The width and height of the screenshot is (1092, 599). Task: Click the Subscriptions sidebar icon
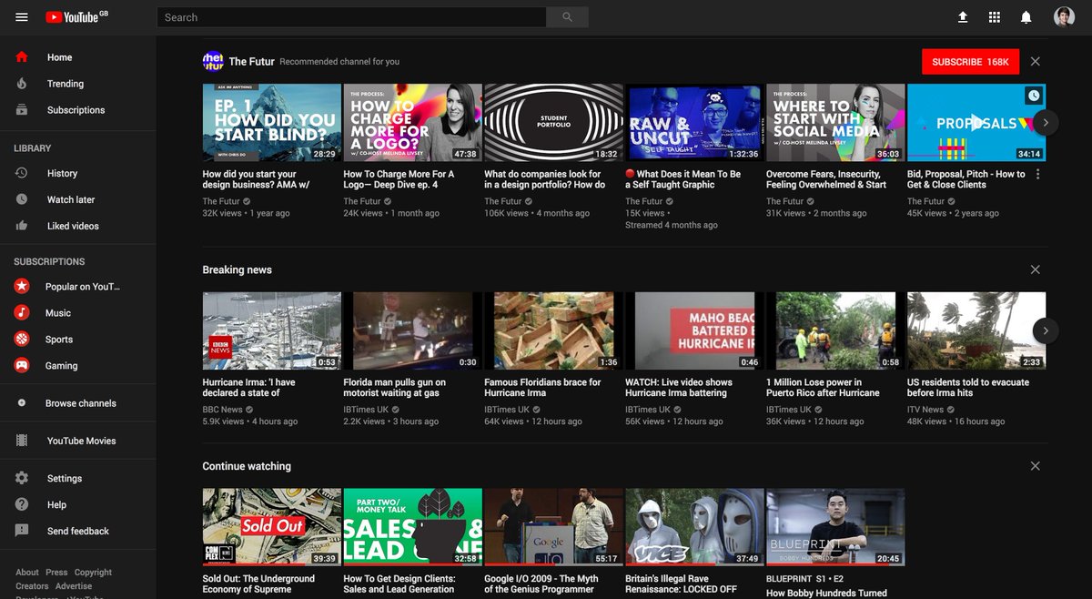coord(22,110)
